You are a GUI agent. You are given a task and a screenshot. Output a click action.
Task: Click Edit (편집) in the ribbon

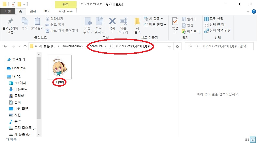188,25
